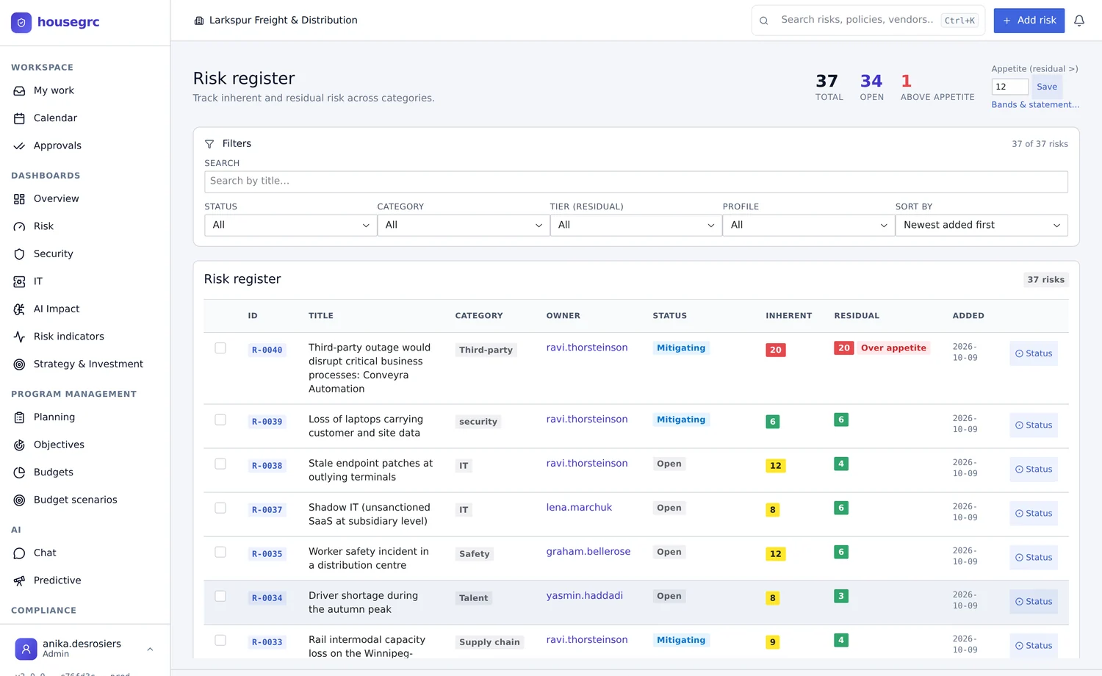Open the Sort by dropdown
1102x676 pixels.
tap(982, 225)
